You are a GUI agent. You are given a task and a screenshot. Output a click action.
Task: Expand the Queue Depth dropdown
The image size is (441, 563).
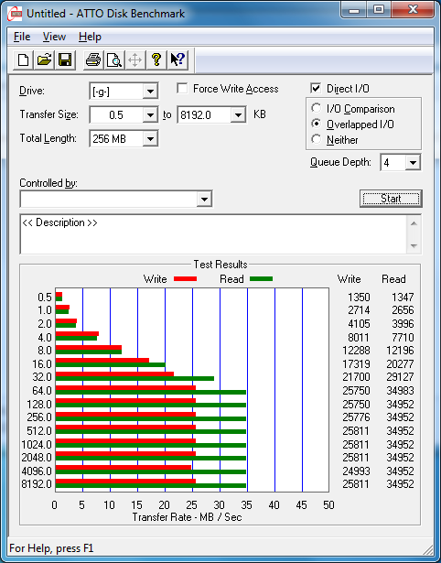413,163
